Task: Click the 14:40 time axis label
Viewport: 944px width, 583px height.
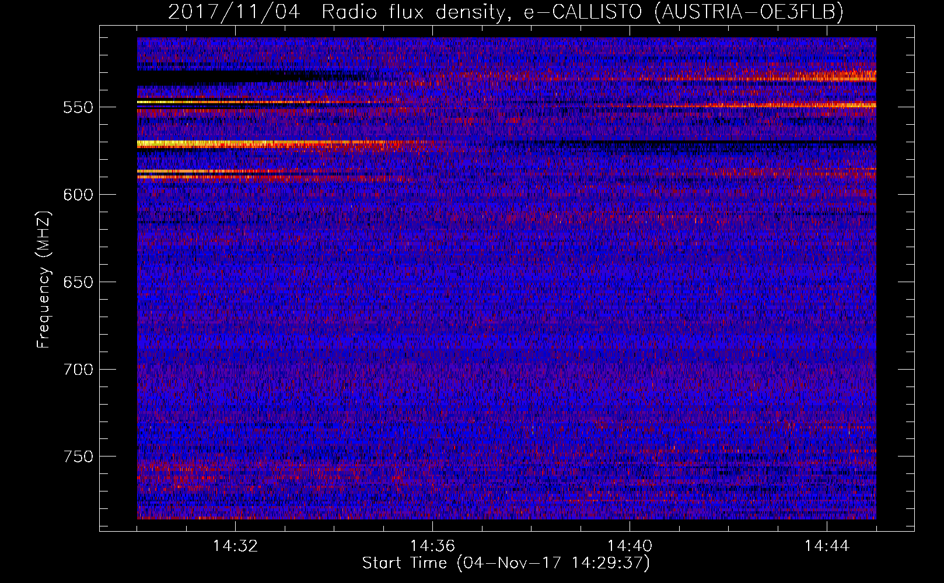Action: (630, 546)
